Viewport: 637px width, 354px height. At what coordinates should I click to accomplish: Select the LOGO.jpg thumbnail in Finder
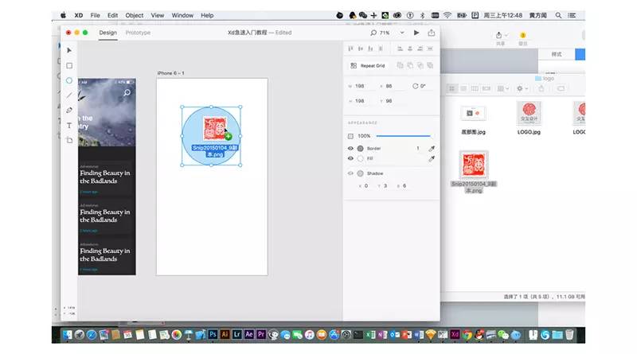pyautogui.click(x=529, y=113)
